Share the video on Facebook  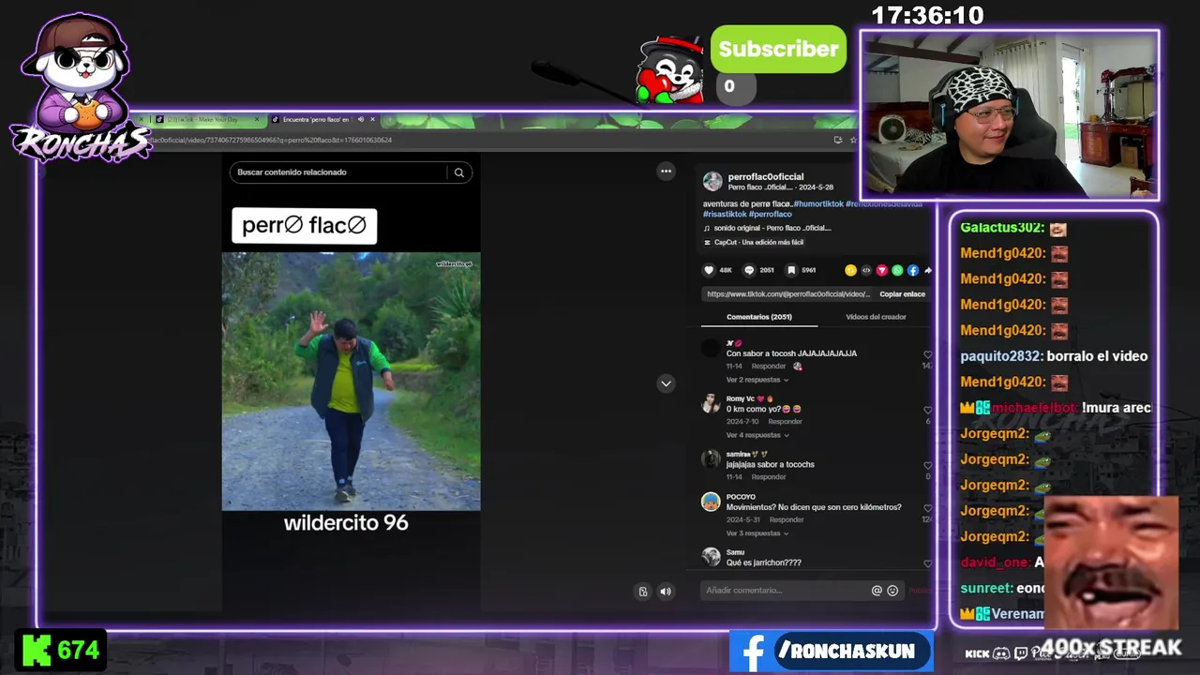912,270
